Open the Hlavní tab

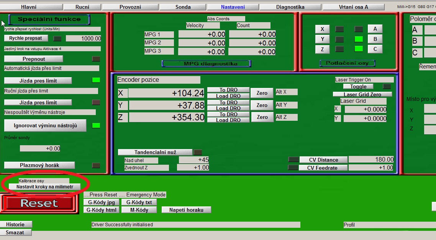pyautogui.click(x=29, y=7)
